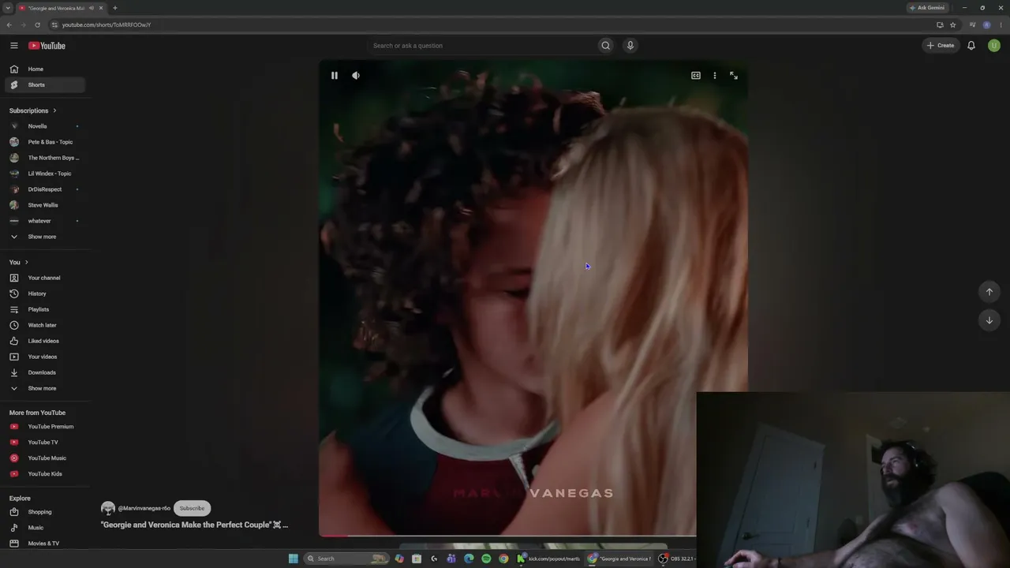Select Shorts in the sidebar

[44, 85]
